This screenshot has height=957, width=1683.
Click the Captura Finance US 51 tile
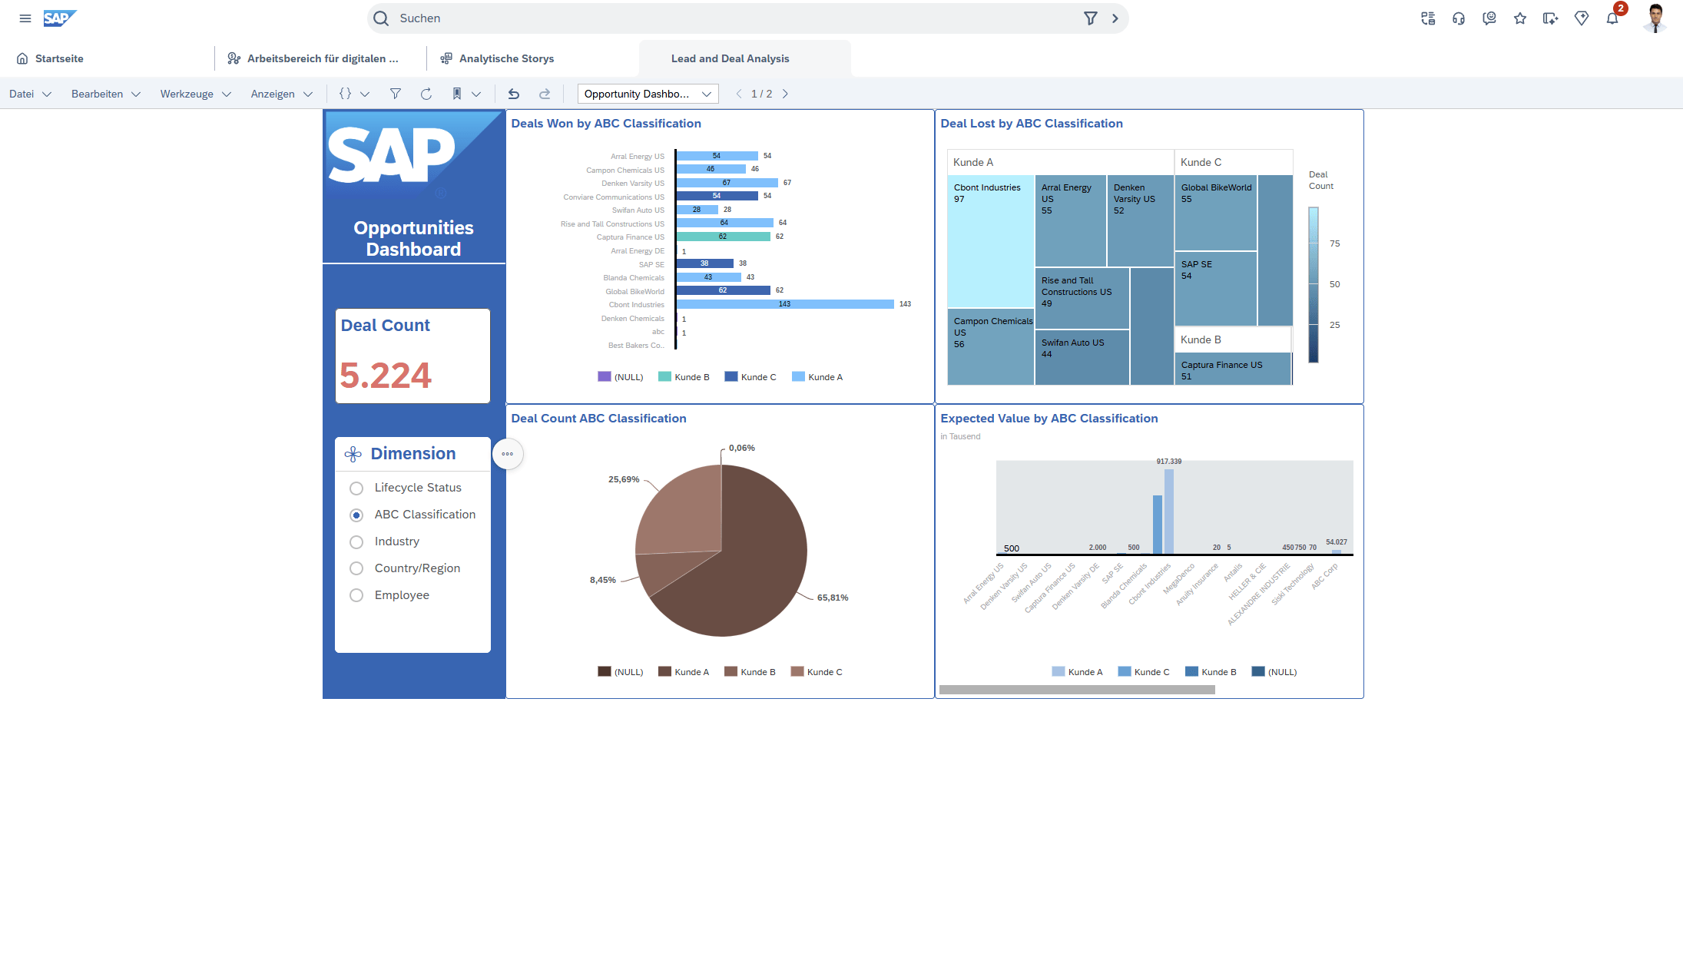pyautogui.click(x=1233, y=369)
